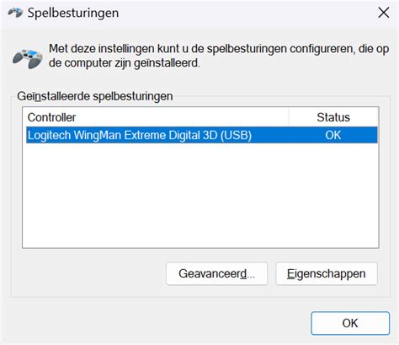Click the 'de computer zijn geïnstalleerd' text line

125,63
